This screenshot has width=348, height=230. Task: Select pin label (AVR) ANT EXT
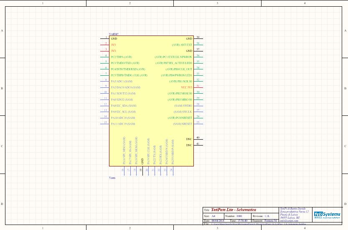point(182,45)
